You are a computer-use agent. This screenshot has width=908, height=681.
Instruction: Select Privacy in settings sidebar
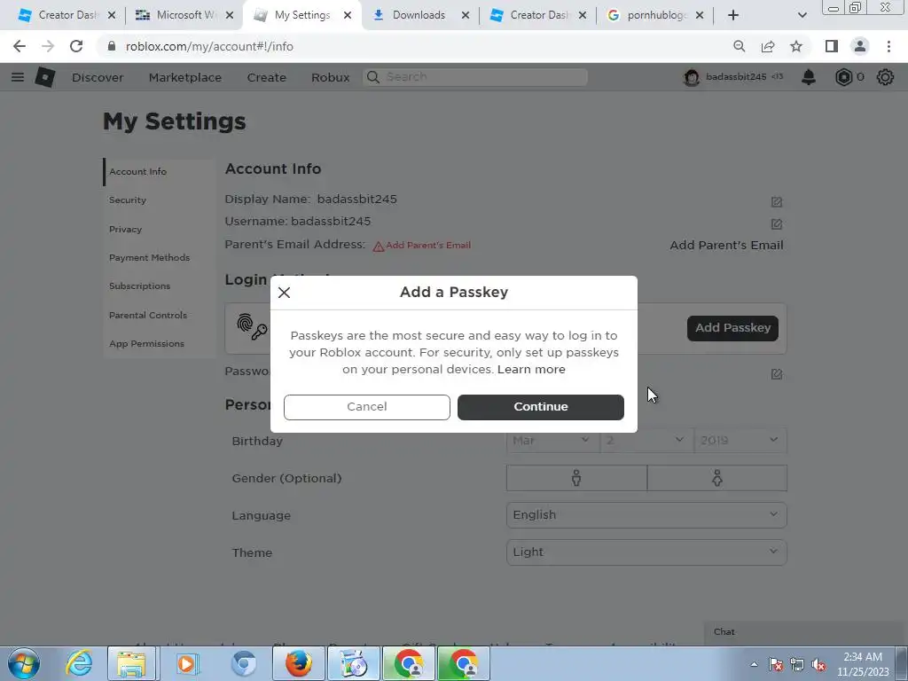pyautogui.click(x=125, y=230)
